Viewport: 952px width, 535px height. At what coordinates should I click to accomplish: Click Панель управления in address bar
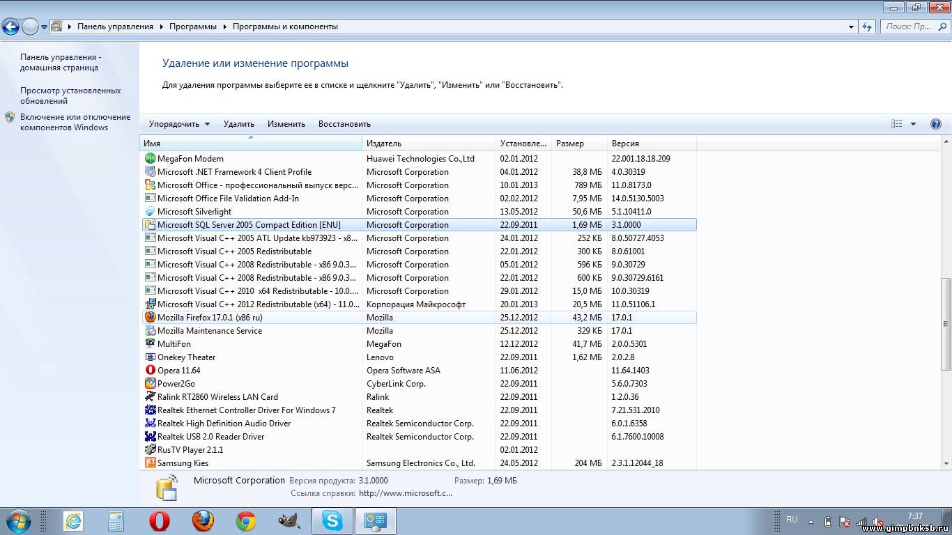click(115, 26)
